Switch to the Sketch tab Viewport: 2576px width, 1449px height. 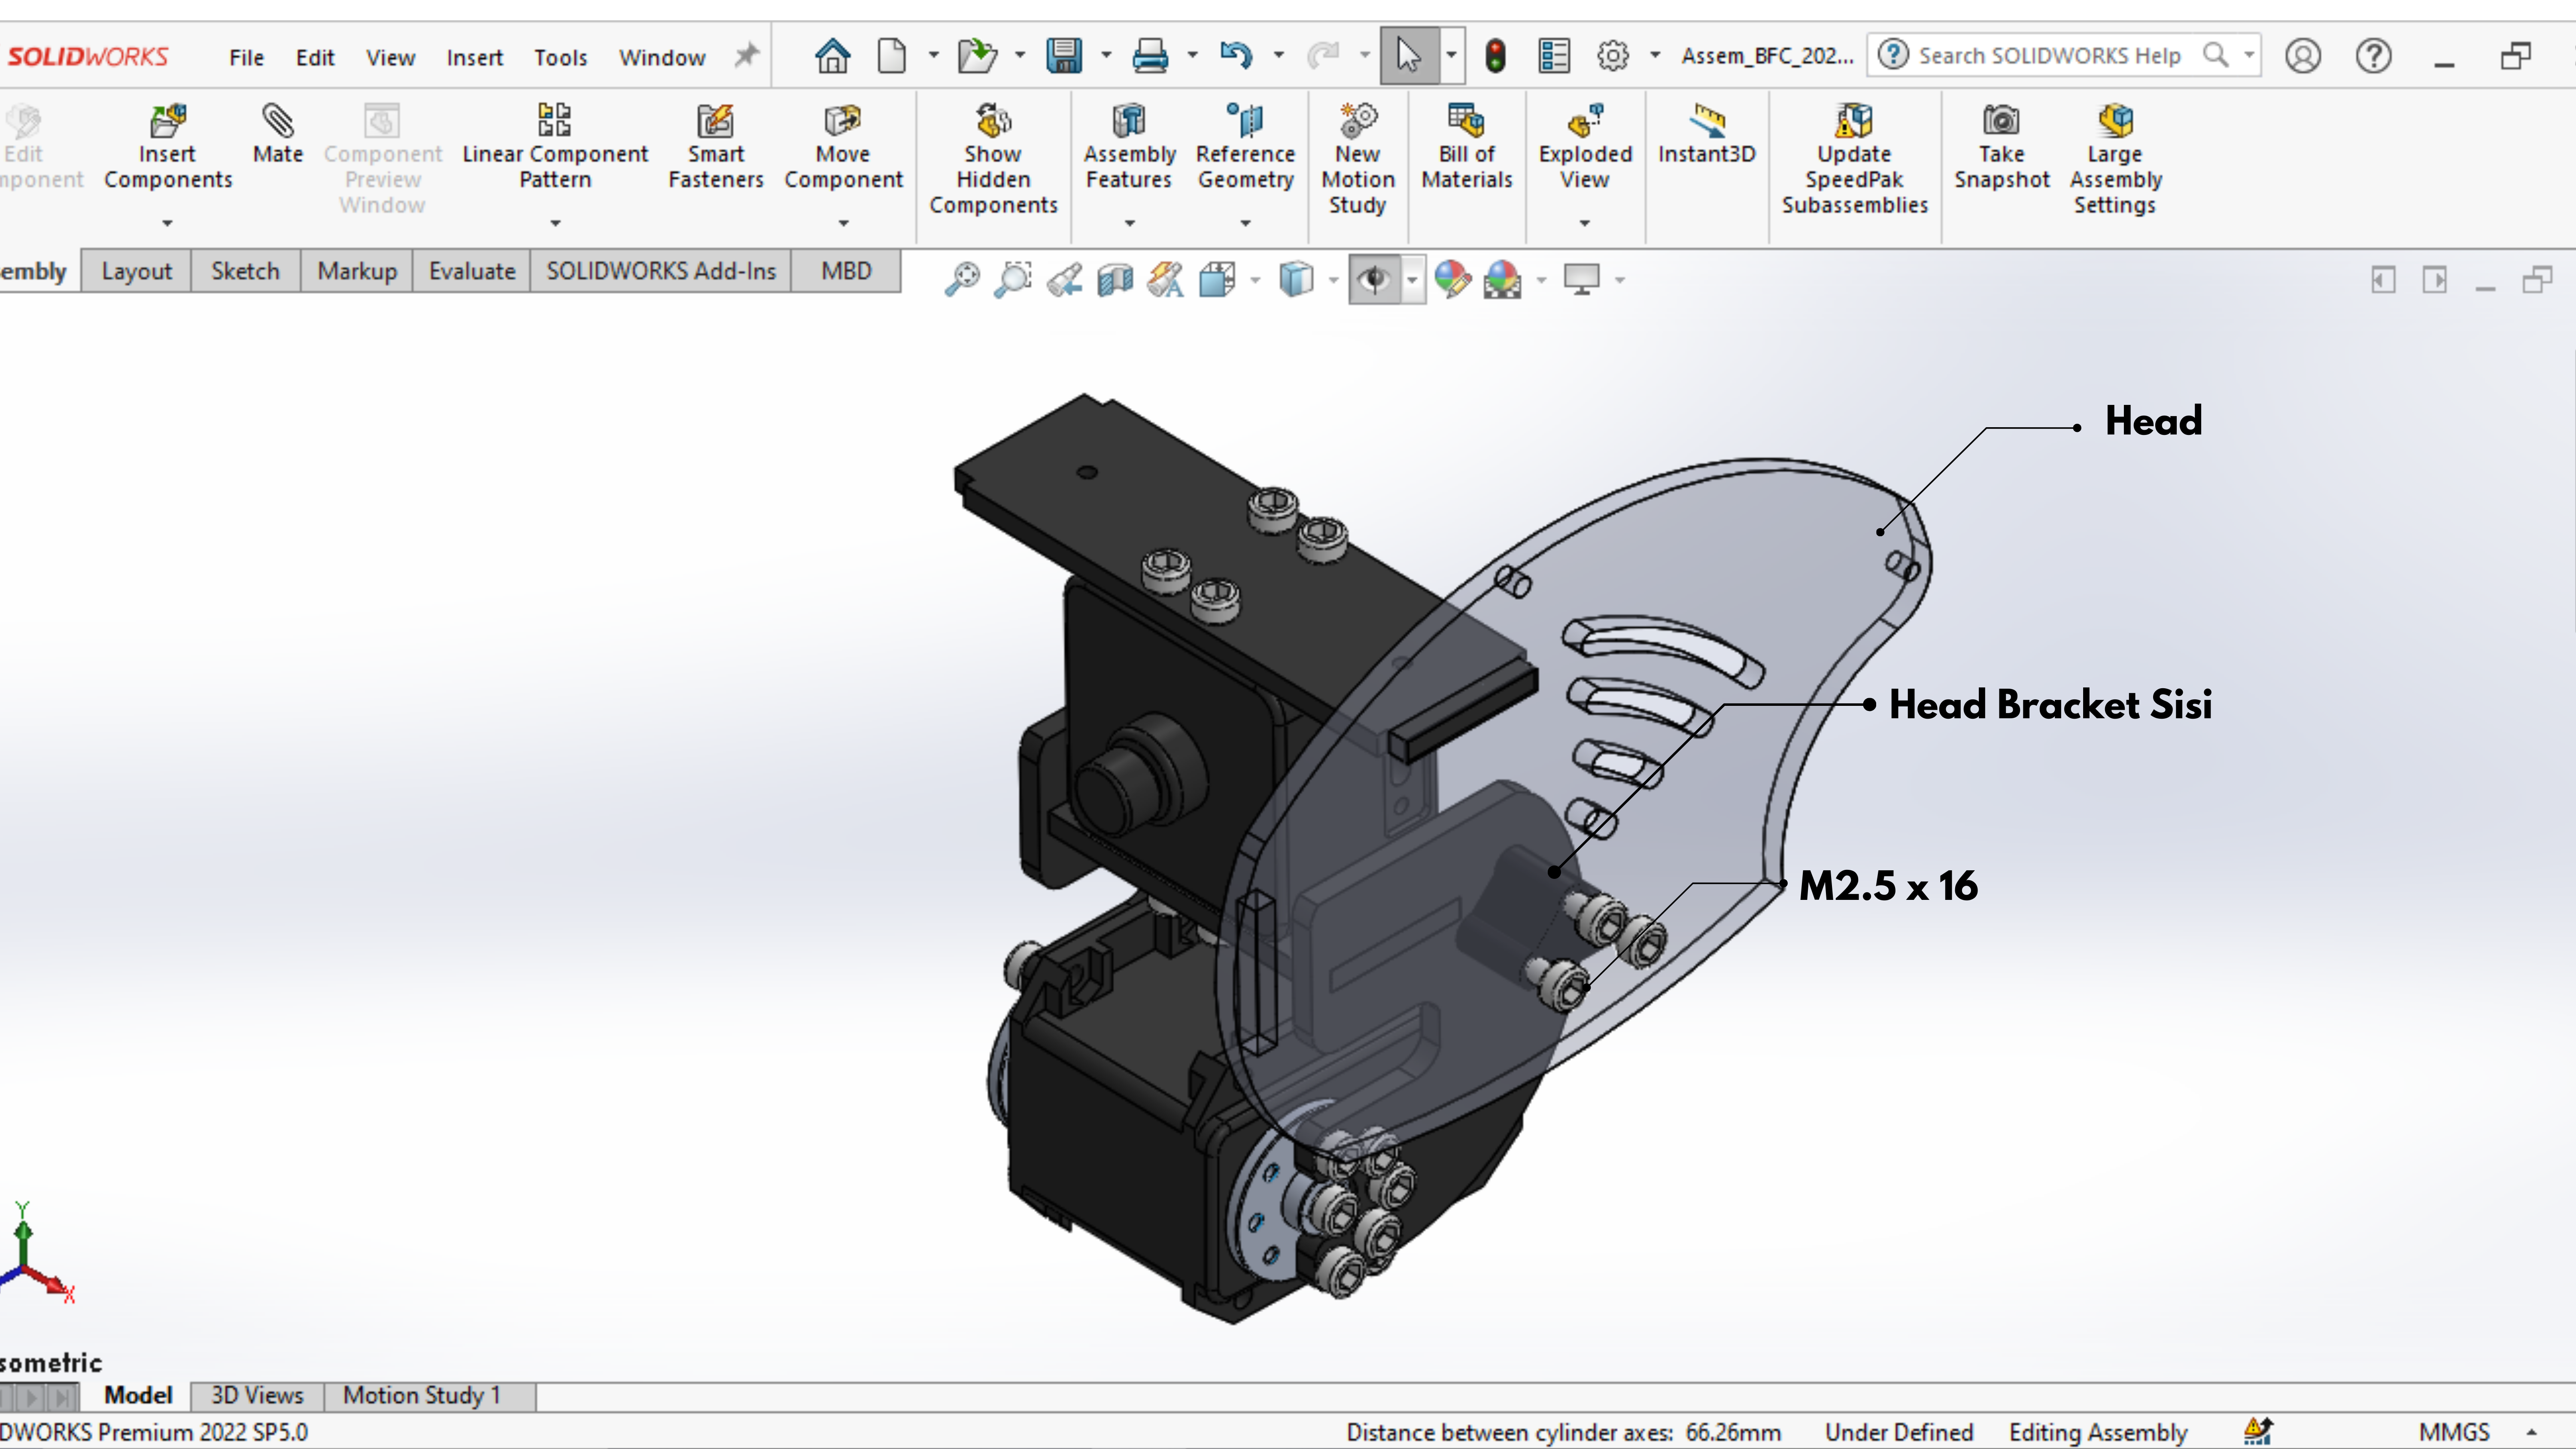(x=245, y=271)
